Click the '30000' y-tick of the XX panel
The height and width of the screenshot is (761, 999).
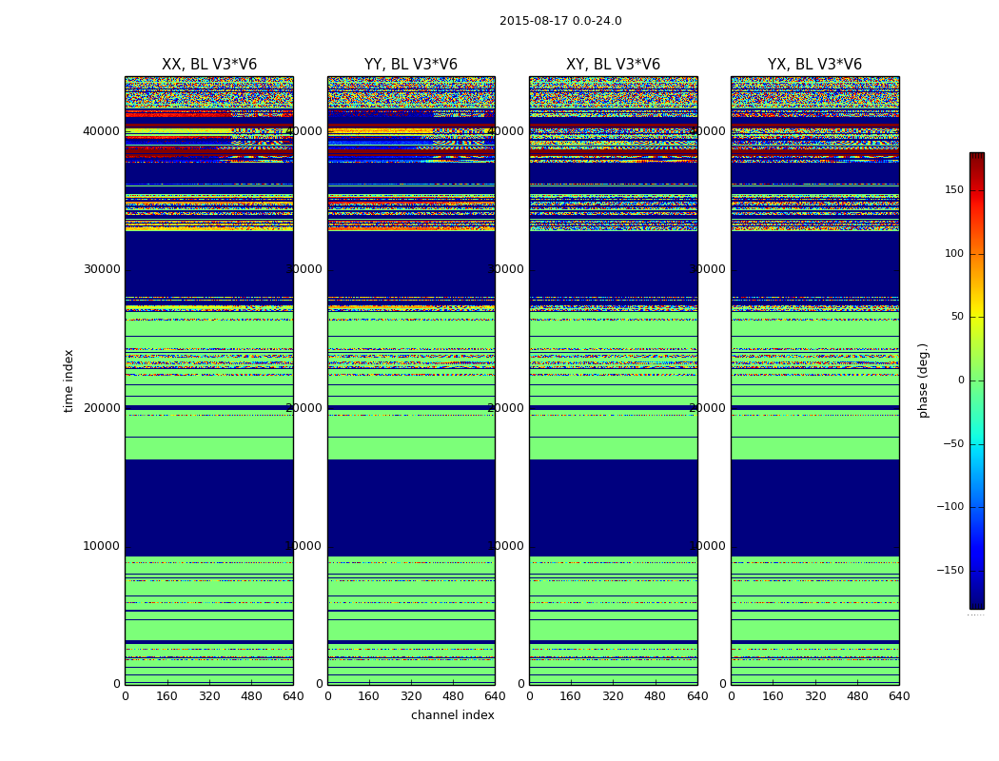103,269
